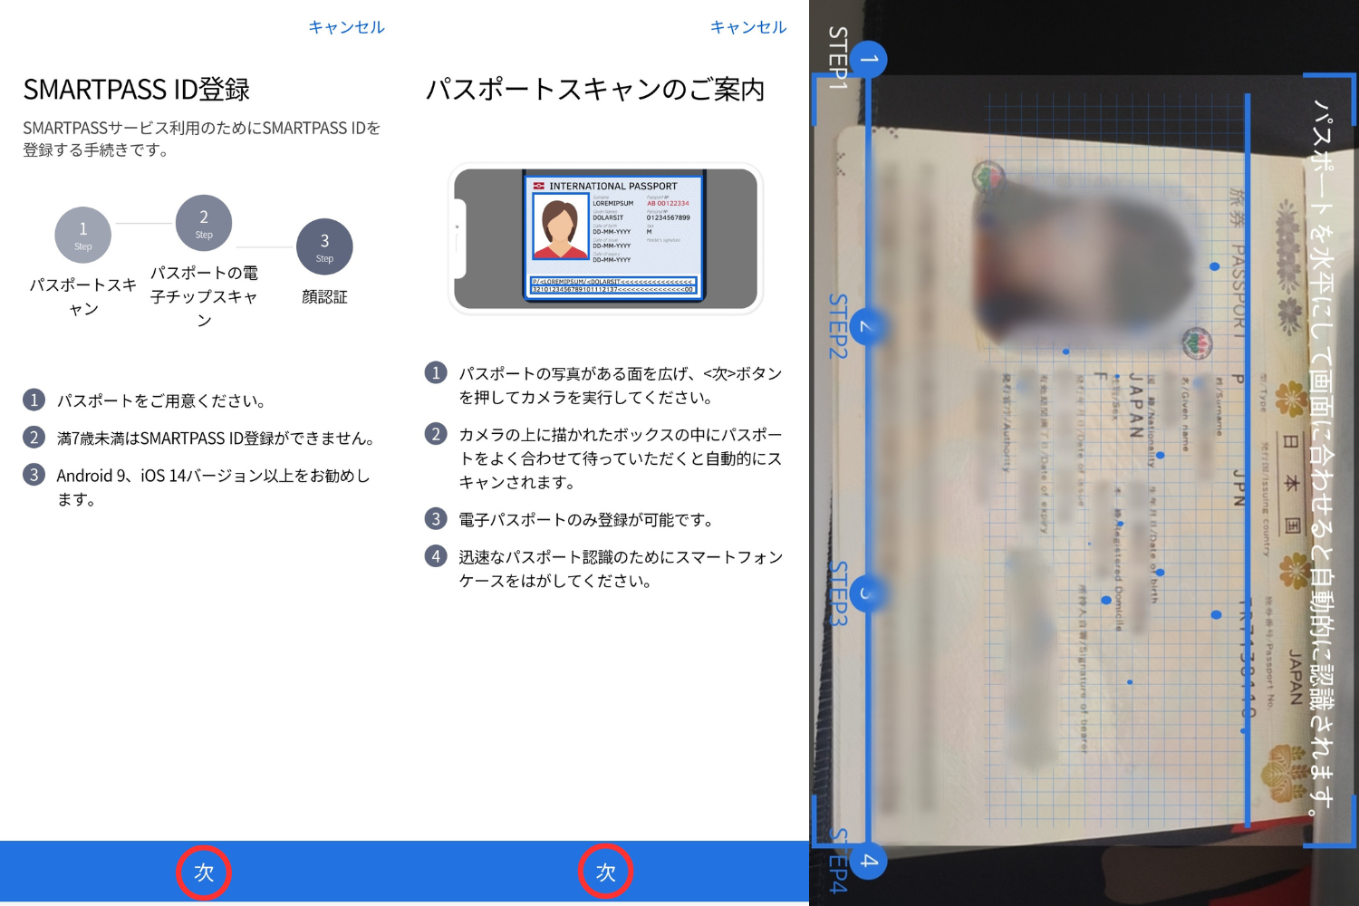1359x906 pixels.
Task: Tap the STEP2 marker in scan view
Action: coord(867,326)
